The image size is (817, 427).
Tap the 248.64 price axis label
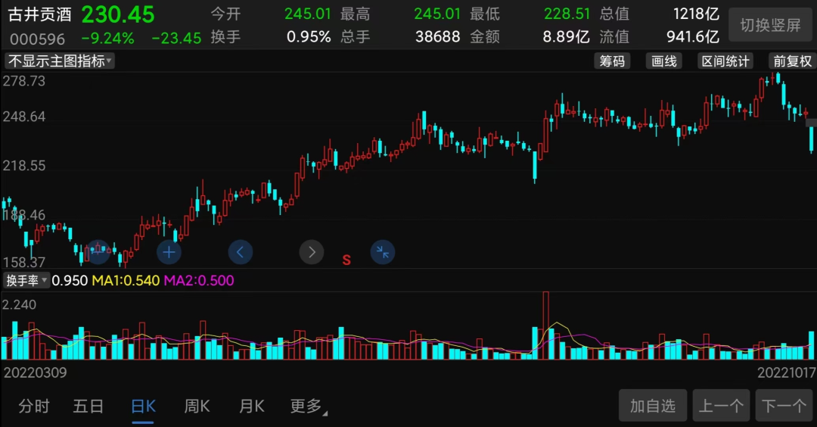pos(24,117)
